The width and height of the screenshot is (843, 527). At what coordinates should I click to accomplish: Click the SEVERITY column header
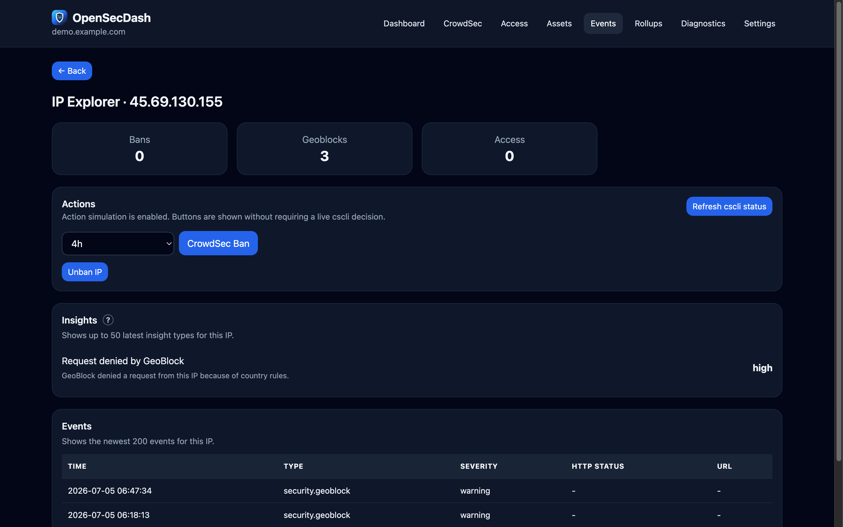(x=479, y=466)
